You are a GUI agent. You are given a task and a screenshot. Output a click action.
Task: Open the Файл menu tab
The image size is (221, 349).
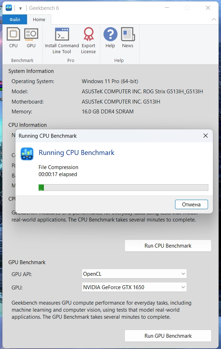[x=15, y=20]
